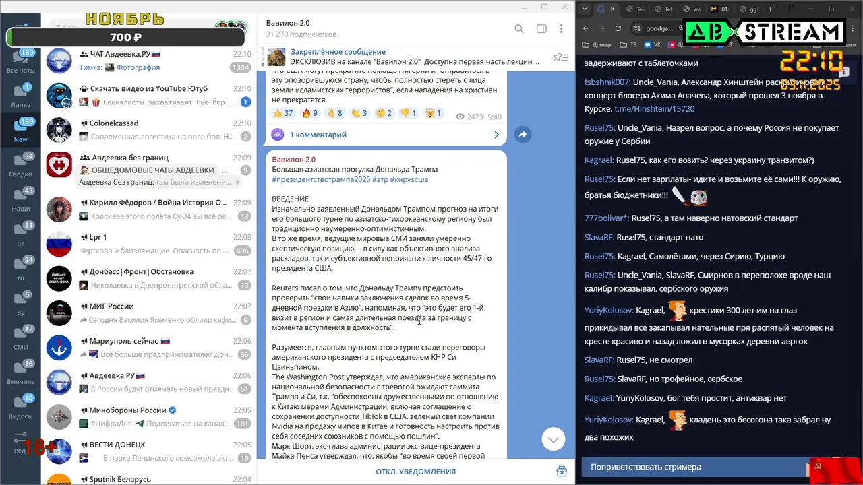Image resolution: width=863 pixels, height=485 pixels.
Task: Open the pinned message thumbnail
Action: [x=276, y=57]
